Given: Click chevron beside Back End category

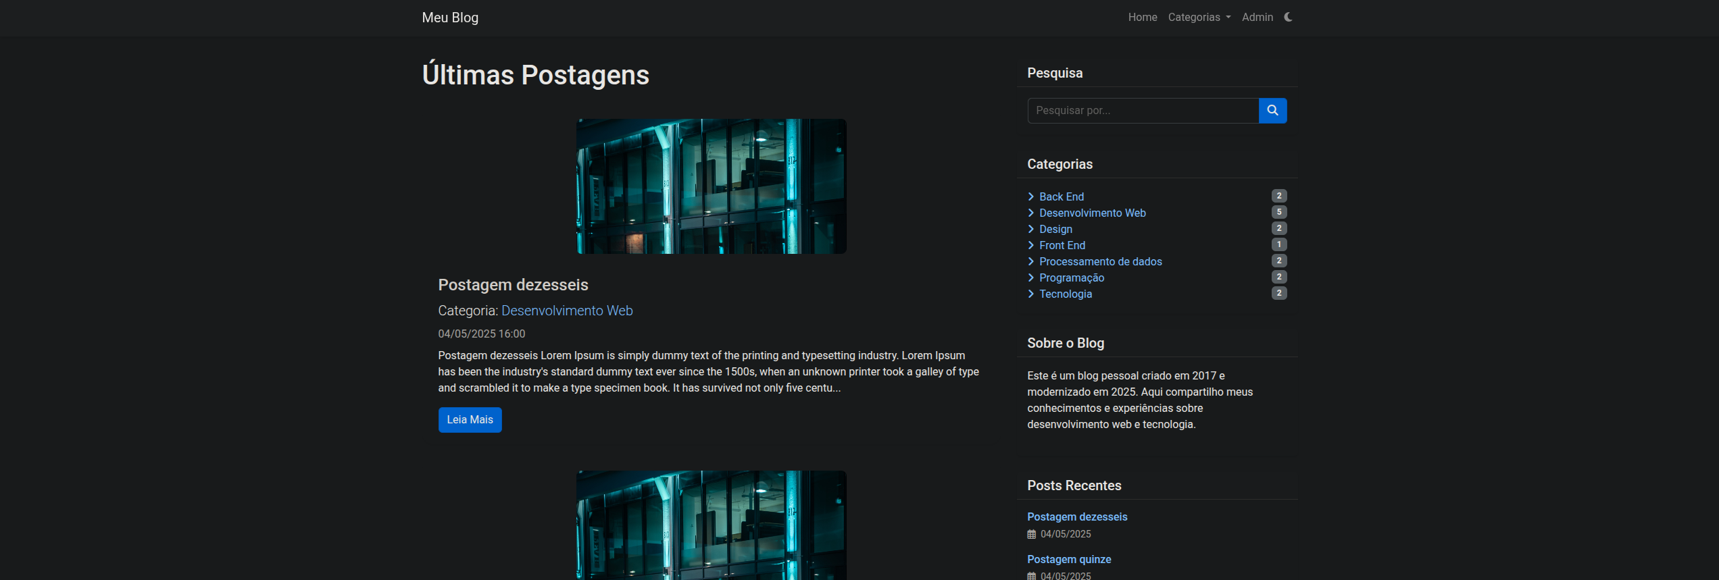Looking at the screenshot, I should (x=1030, y=196).
